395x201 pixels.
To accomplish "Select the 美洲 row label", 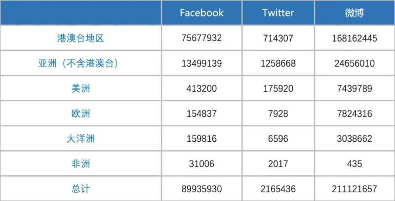I will (80, 88).
